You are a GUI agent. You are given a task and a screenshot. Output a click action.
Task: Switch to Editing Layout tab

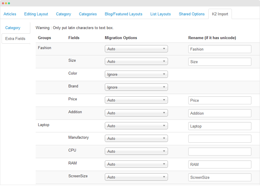pyautogui.click(x=36, y=14)
